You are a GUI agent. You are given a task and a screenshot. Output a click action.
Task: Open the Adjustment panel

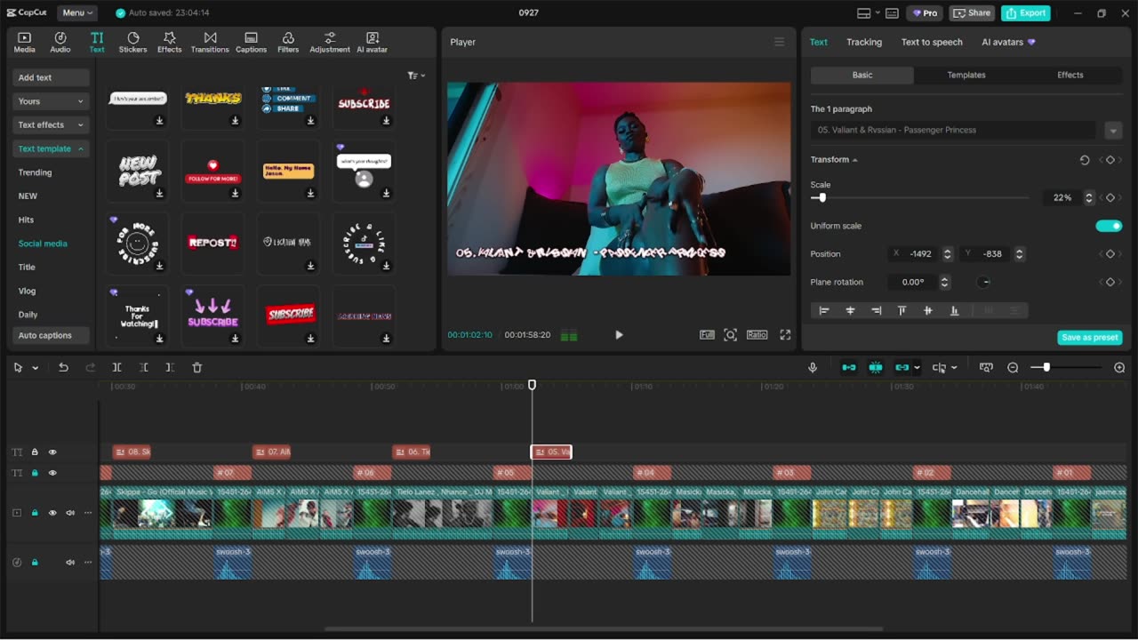330,42
